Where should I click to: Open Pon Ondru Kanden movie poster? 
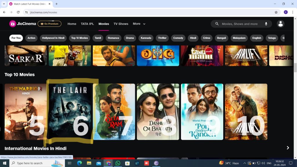[x=202, y=112]
